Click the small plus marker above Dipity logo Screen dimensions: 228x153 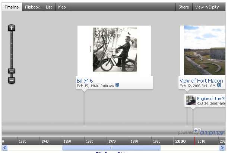coord(196,130)
